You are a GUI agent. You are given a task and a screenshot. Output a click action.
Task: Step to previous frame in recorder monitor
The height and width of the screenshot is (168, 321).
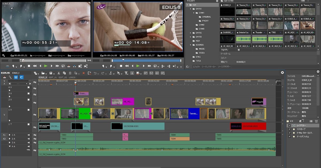click(x=133, y=66)
